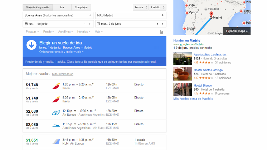Select the Iberia 1:20 p. m. flight
The height and width of the screenshot is (150, 267).
[x=94, y=86]
